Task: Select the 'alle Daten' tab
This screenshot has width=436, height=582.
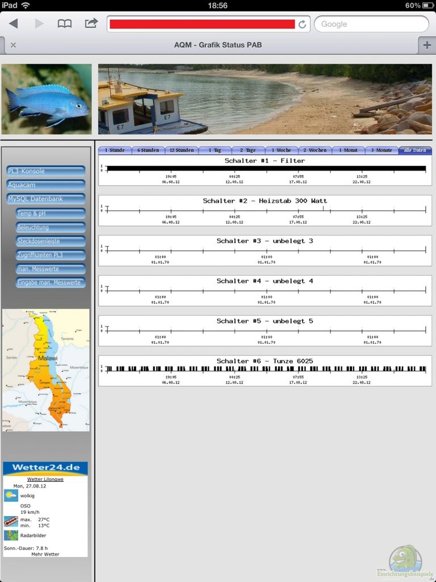Action: coord(415,151)
